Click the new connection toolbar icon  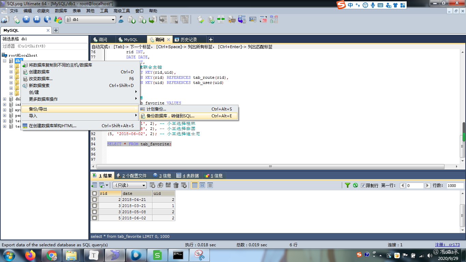point(5,20)
